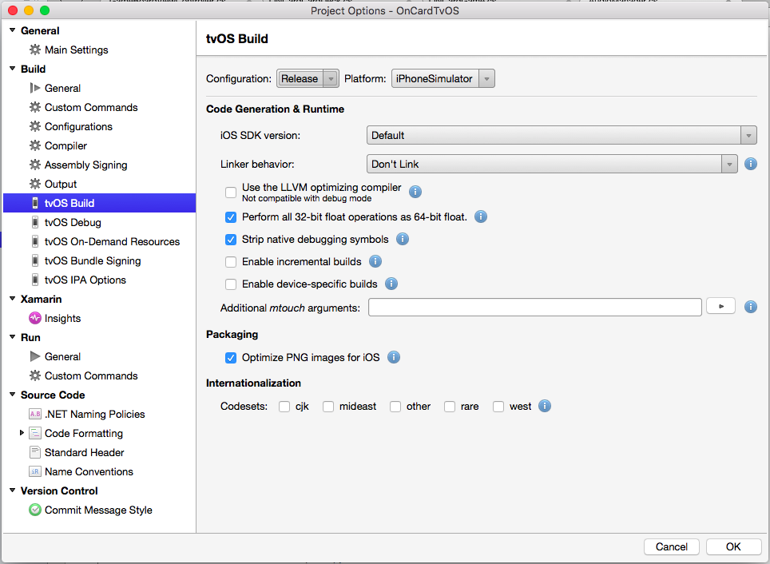The image size is (770, 564).
Task: Click the info icon next to Linker behavior
Action: pos(749,165)
